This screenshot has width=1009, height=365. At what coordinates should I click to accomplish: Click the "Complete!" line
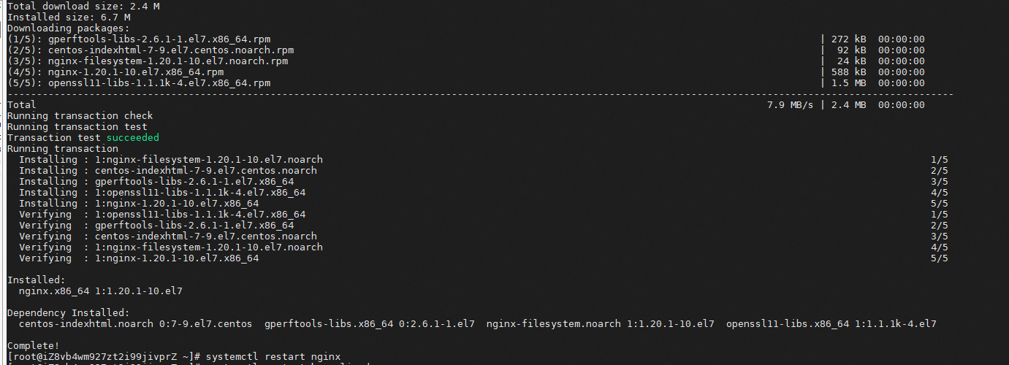[33, 345]
